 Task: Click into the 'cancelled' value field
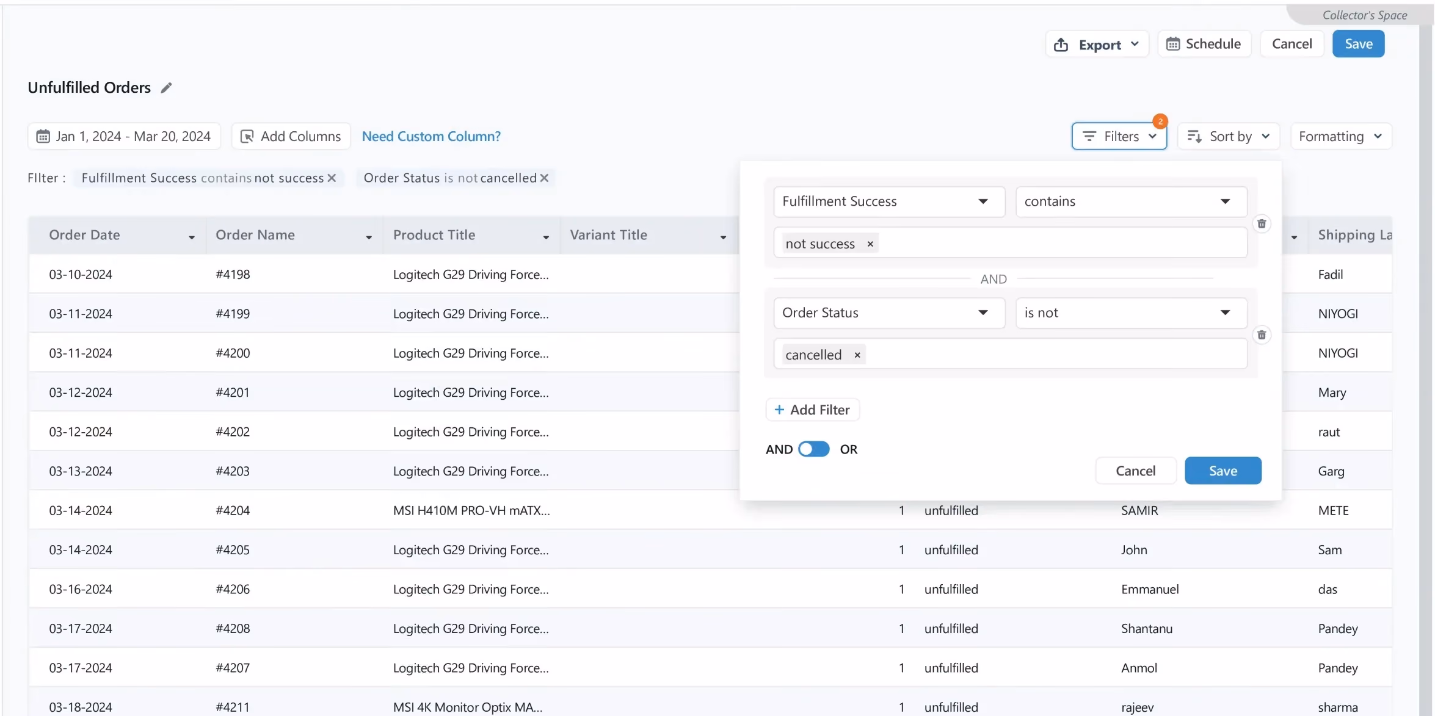[x=1010, y=355]
